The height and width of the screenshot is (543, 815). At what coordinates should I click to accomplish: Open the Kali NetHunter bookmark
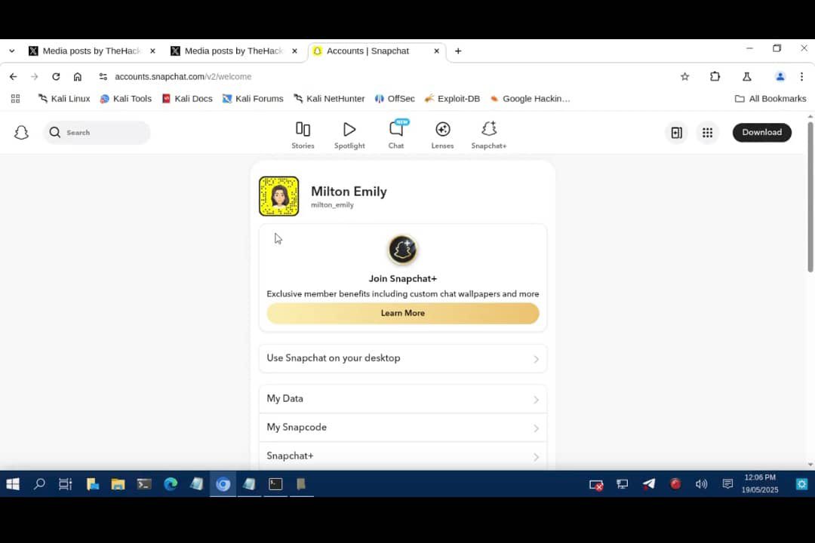pos(329,99)
